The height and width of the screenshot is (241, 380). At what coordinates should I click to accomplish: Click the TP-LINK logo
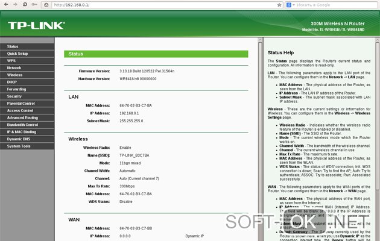coord(36,25)
